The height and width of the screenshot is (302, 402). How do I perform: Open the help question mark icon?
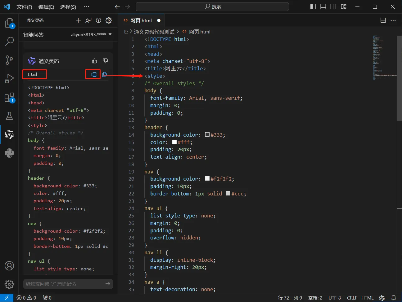click(98, 20)
